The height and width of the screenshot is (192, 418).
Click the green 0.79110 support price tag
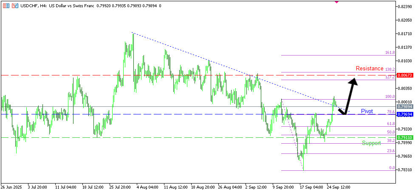404,137
